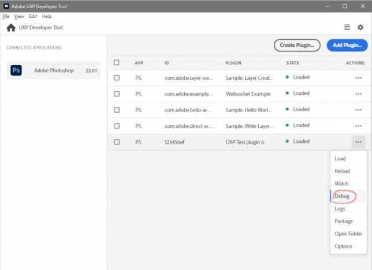The image size is (372, 270).
Task: Open actions menu for Sample: Hello World row
Action: 358,110
